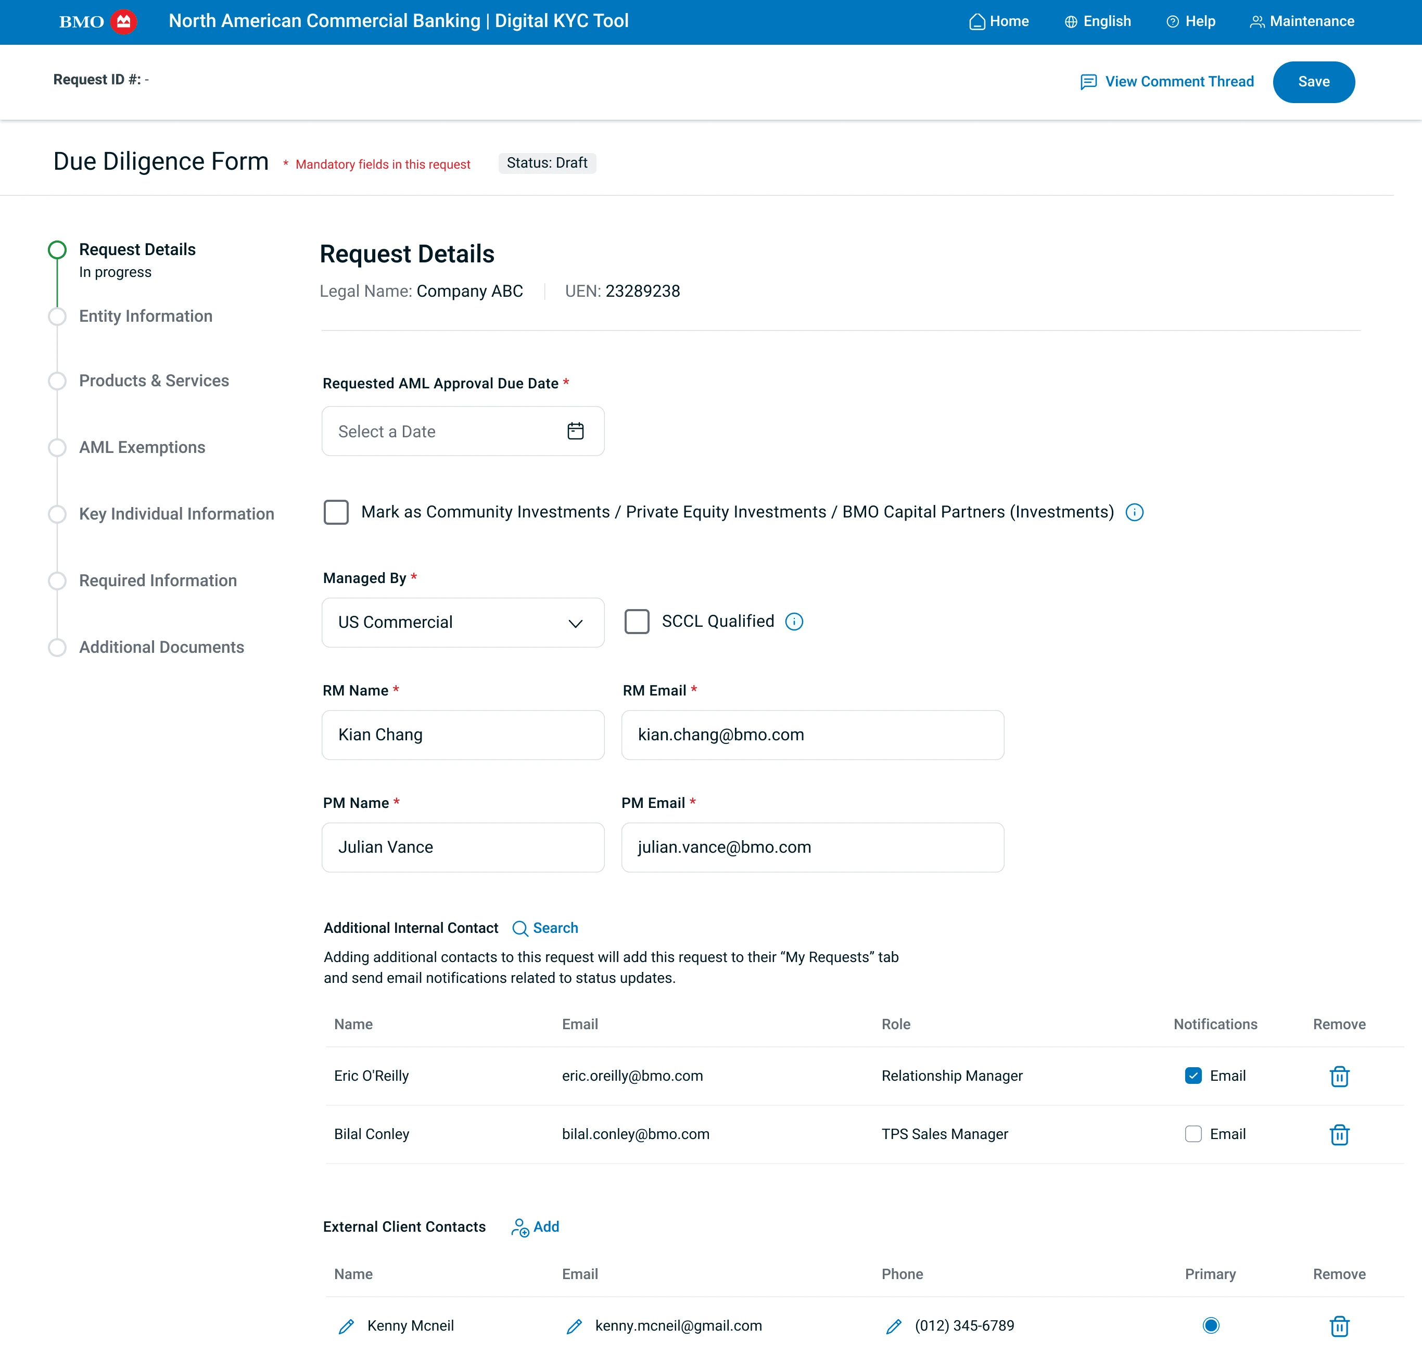This screenshot has width=1422, height=1353.
Task: Enable Email notifications for Bilal Conley
Action: [x=1192, y=1134]
